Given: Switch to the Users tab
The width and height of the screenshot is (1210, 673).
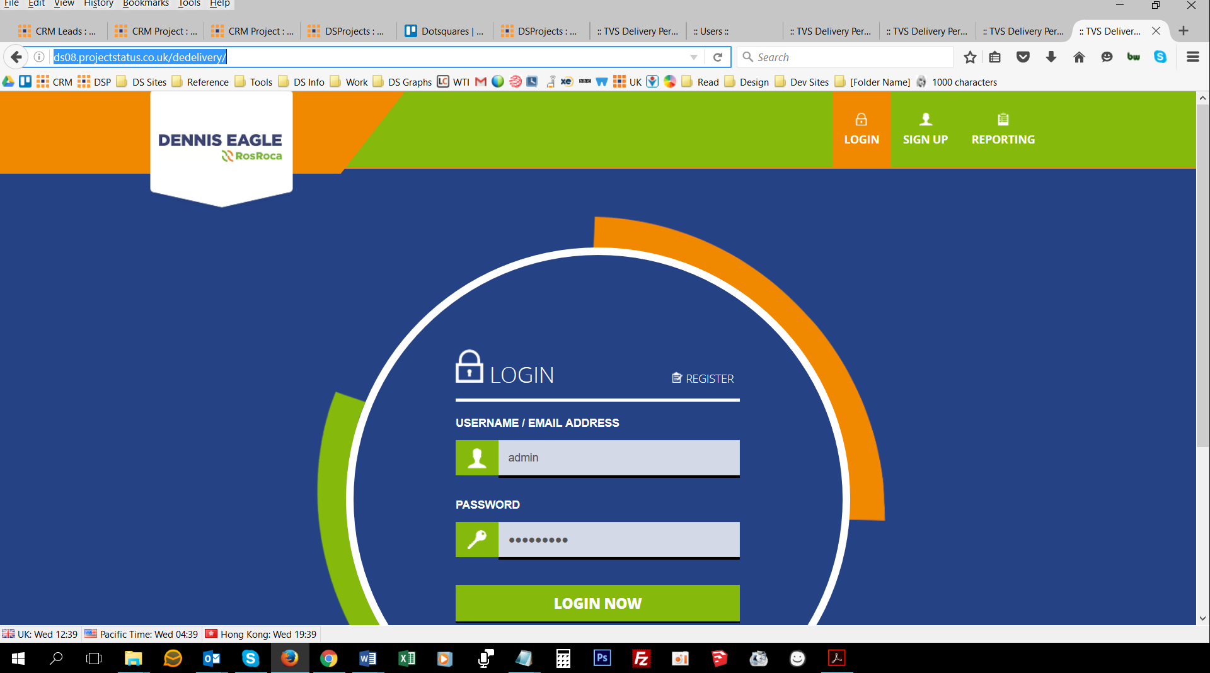Looking at the screenshot, I should (x=711, y=31).
